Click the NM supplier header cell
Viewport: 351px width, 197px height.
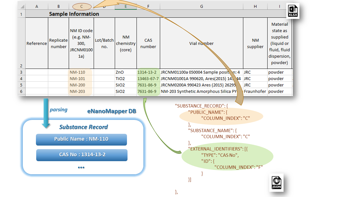(255, 43)
